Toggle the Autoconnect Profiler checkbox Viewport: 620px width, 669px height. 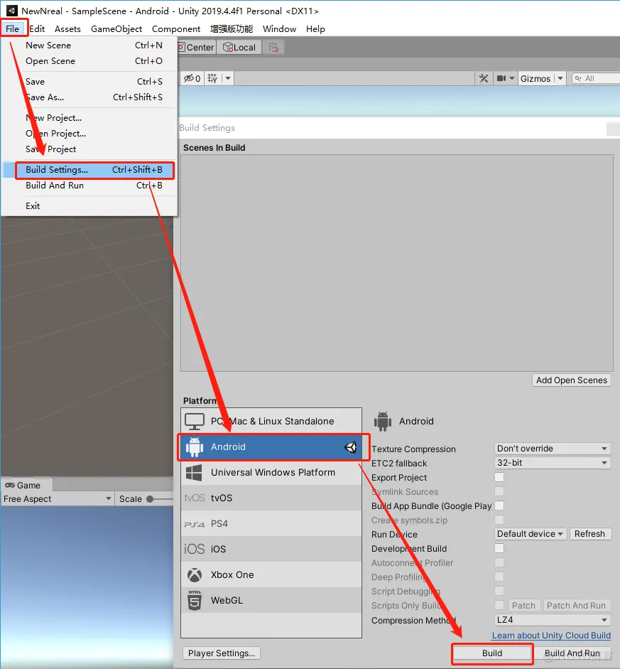click(x=499, y=562)
